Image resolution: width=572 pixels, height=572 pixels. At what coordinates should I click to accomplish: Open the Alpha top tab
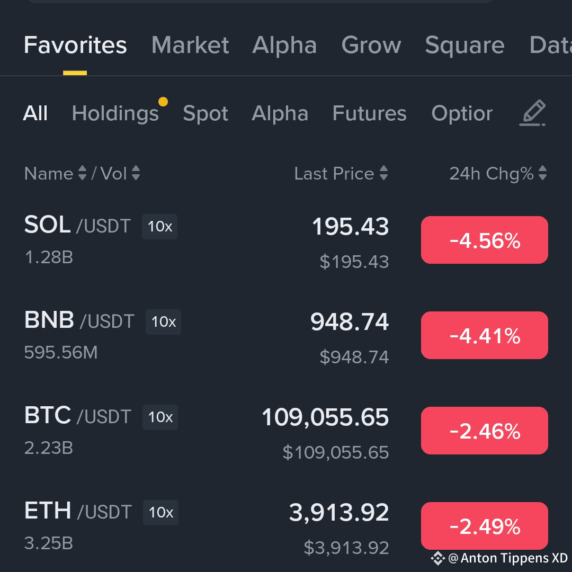(x=284, y=45)
